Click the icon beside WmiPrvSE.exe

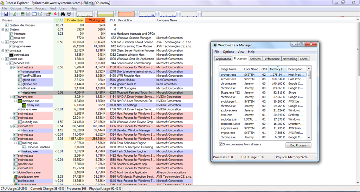[20, 76]
